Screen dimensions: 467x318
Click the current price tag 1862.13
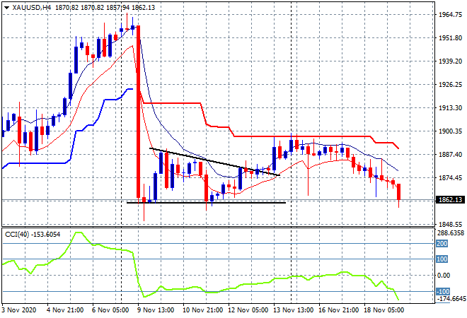click(447, 200)
